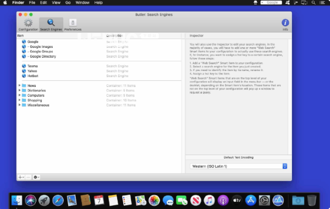Click the display mirroring menu bar icon

(304, 3)
